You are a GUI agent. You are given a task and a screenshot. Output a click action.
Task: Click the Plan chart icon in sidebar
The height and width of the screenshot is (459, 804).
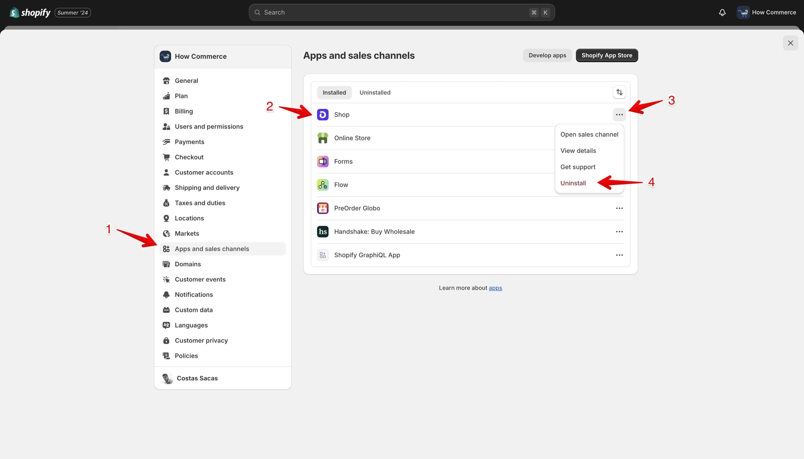(x=166, y=96)
